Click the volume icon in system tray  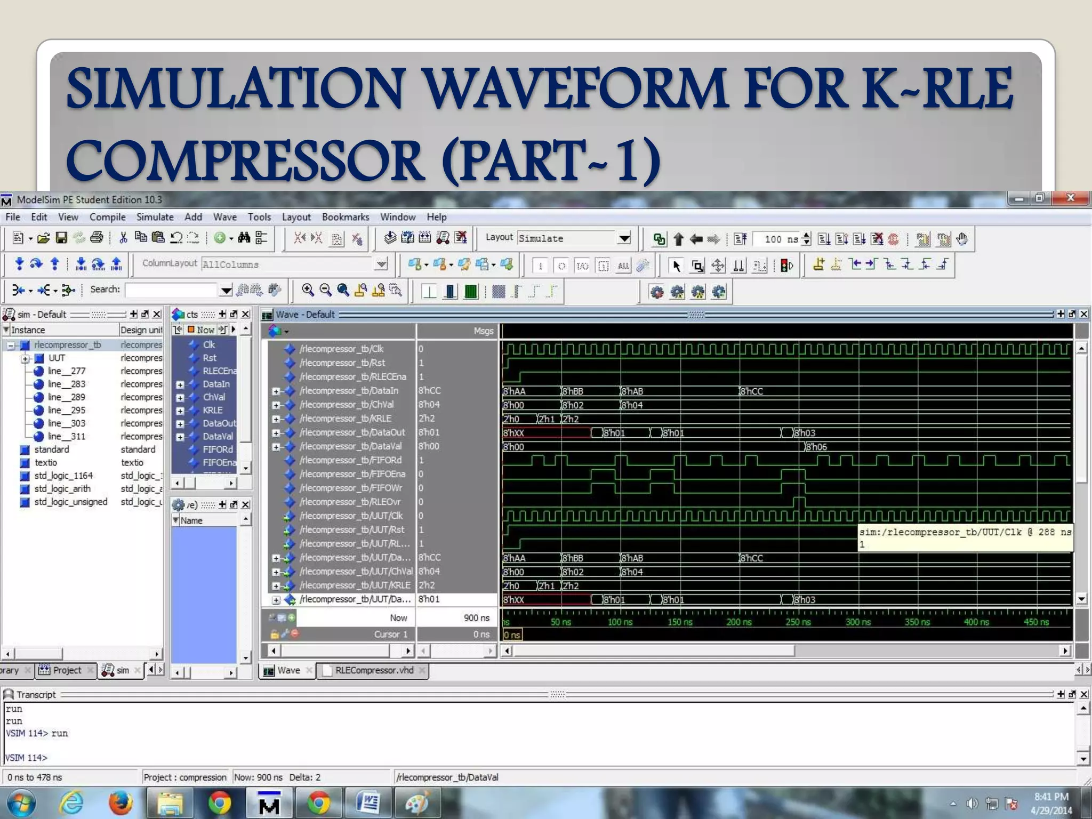[x=973, y=803]
